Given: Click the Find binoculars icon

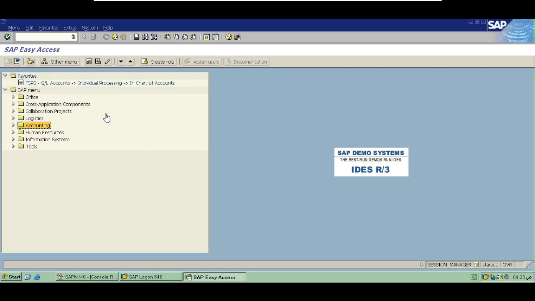Looking at the screenshot, I should (145, 37).
